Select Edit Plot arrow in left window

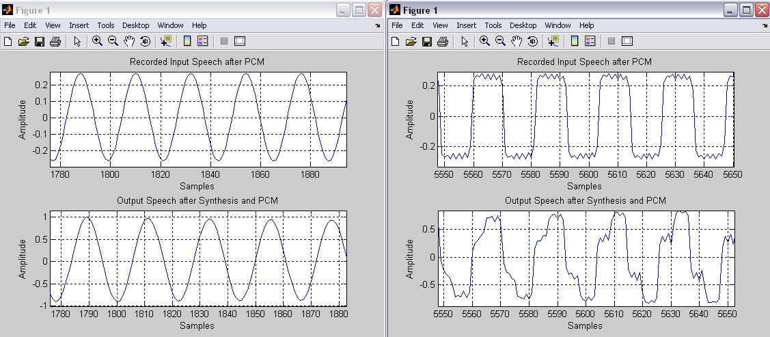(77, 41)
